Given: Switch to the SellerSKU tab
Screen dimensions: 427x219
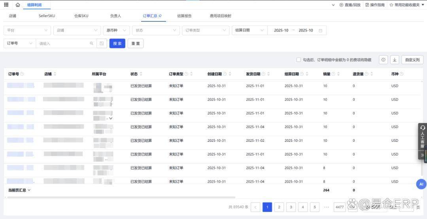Looking at the screenshot, I should pyautogui.click(x=47, y=16).
